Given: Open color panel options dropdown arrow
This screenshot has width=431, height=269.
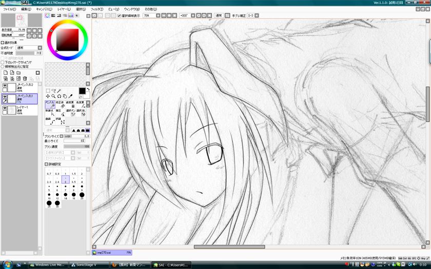Looking at the screenshot, I should [88, 16].
